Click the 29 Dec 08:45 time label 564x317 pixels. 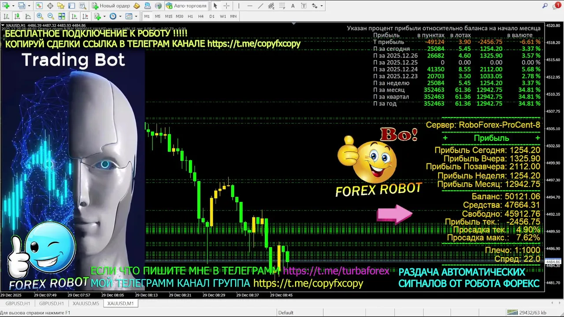(x=281, y=295)
